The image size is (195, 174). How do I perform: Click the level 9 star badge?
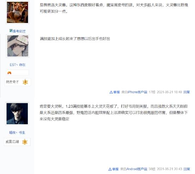[x=25, y=142]
